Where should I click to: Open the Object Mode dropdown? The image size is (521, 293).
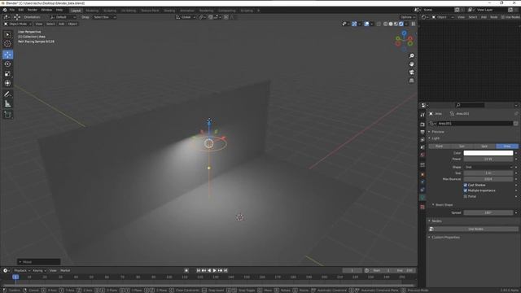18,24
